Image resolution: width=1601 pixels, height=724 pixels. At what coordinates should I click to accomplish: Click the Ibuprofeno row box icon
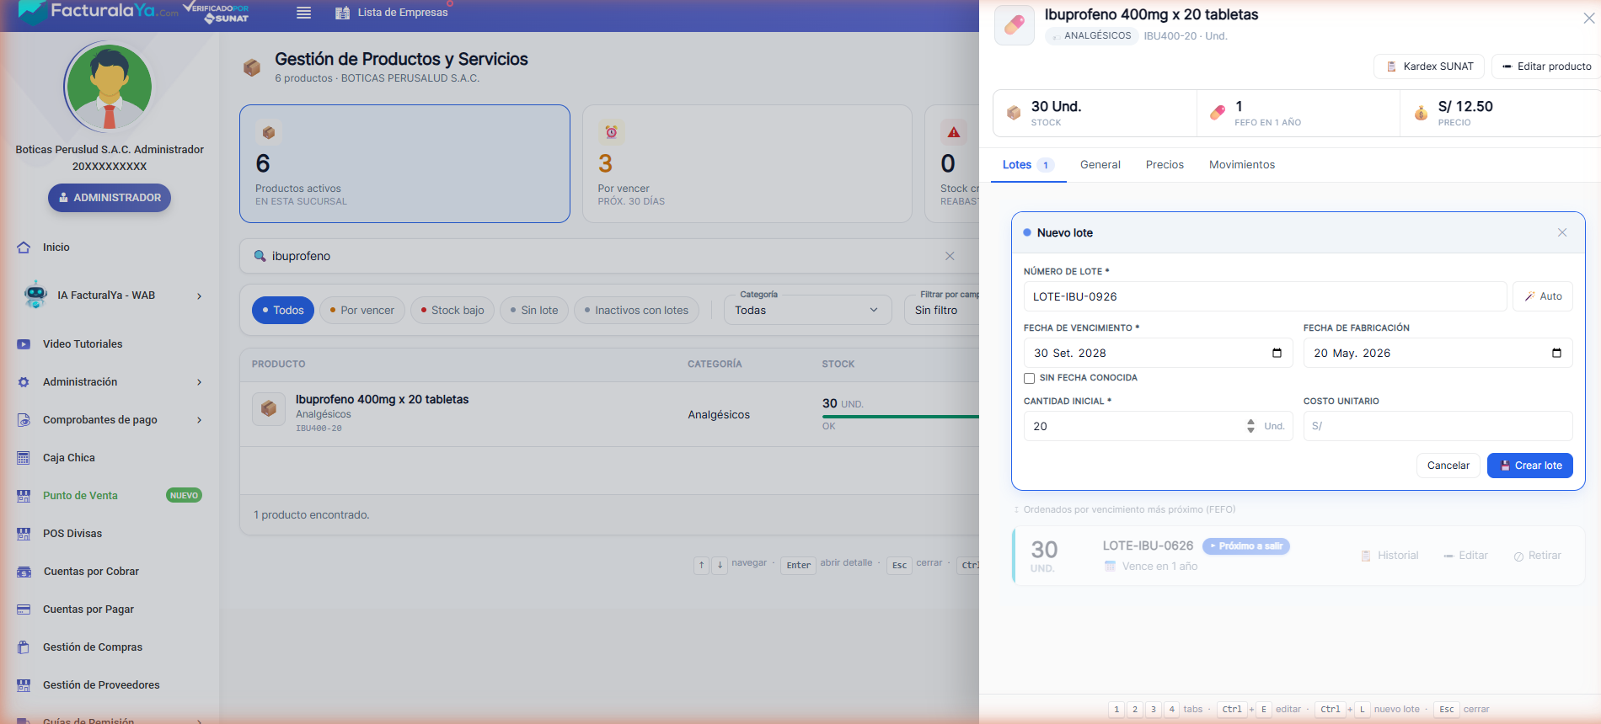tap(269, 409)
